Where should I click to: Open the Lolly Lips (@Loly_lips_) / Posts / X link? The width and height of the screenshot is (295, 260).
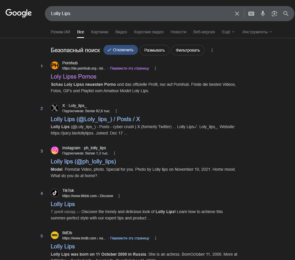click(95, 119)
